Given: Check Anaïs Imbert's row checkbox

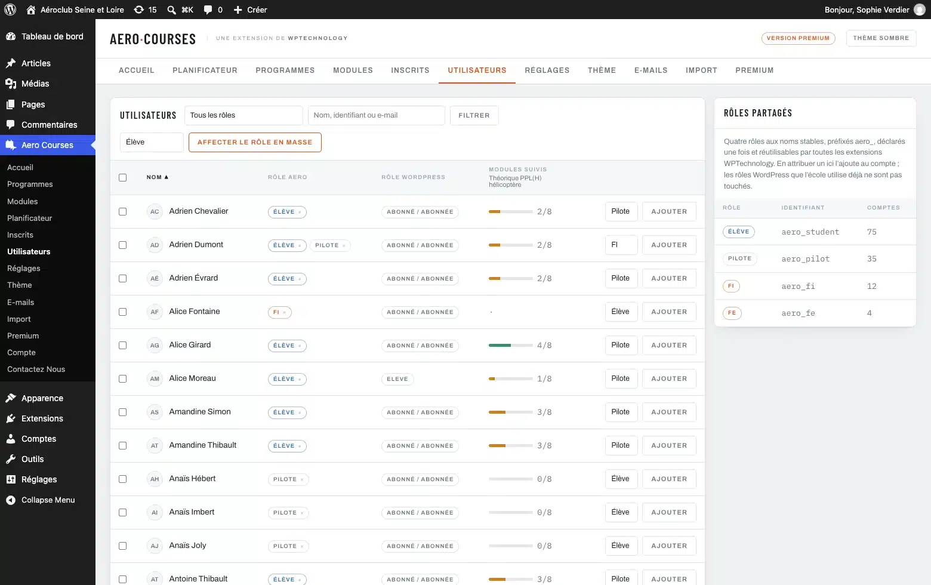Looking at the screenshot, I should point(123,512).
